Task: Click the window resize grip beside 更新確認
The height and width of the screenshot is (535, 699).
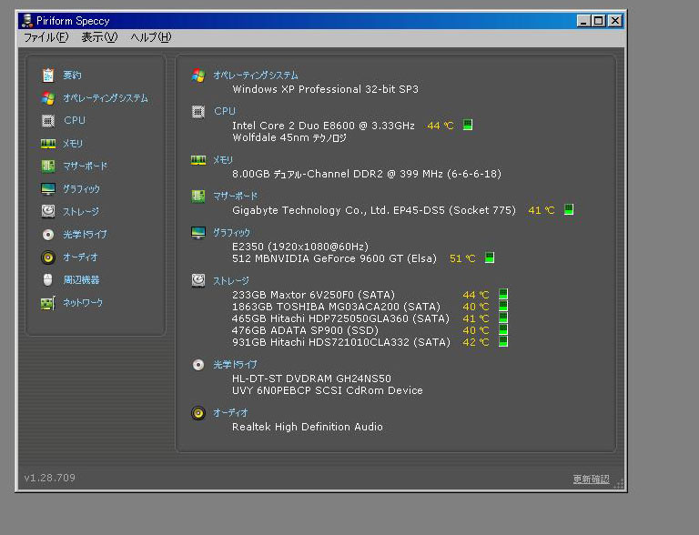Action: click(619, 484)
